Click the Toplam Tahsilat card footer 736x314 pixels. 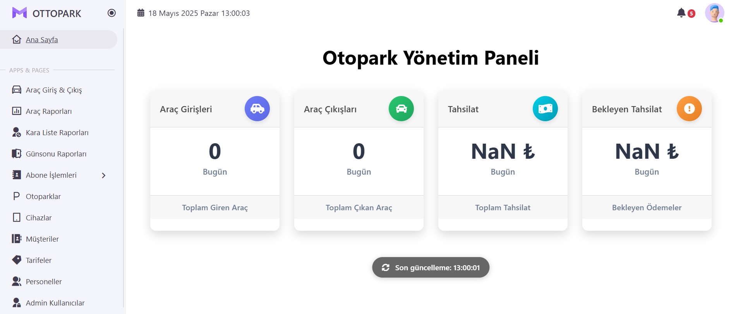pyautogui.click(x=503, y=208)
